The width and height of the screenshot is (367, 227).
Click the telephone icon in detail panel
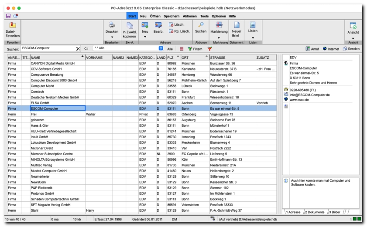pyautogui.click(x=286, y=90)
